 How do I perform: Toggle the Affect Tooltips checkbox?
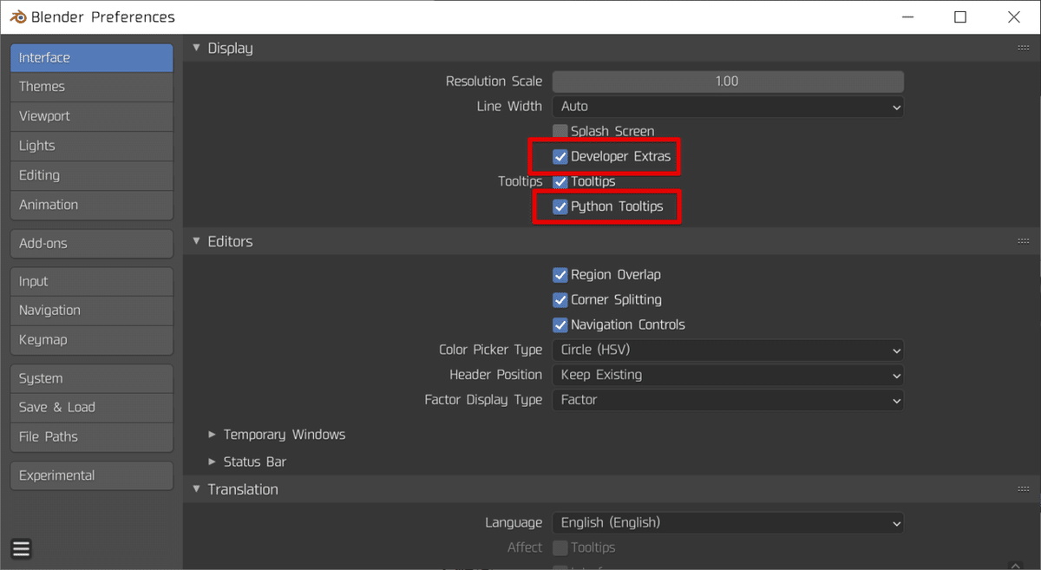tap(560, 547)
